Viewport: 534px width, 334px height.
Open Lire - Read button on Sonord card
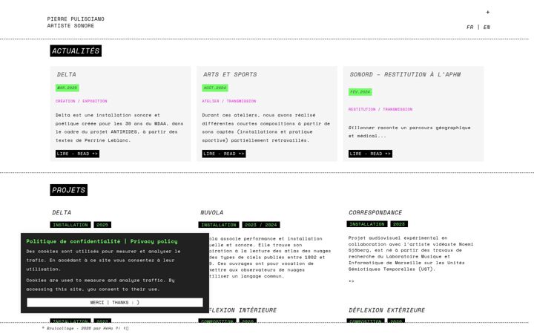(370, 154)
